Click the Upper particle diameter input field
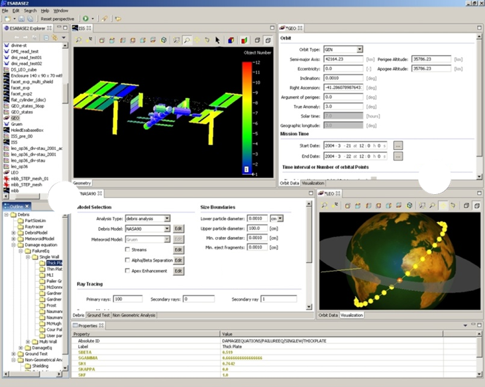Image resolution: width=485 pixels, height=387 pixels. coord(257,229)
